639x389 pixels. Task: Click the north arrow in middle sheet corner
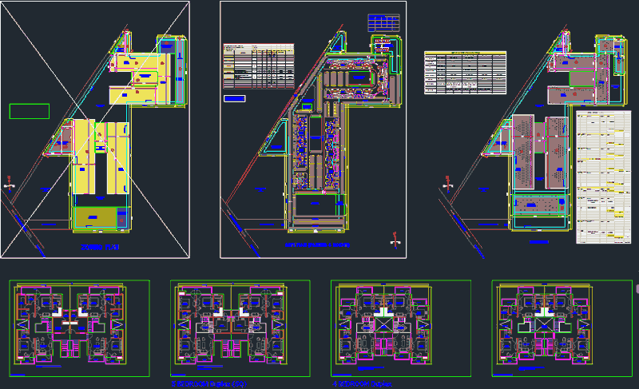tap(392, 238)
